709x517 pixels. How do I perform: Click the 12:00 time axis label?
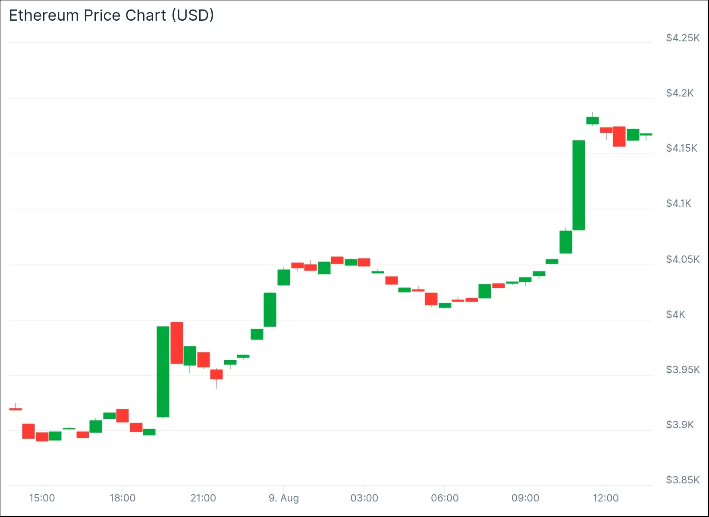(605, 498)
